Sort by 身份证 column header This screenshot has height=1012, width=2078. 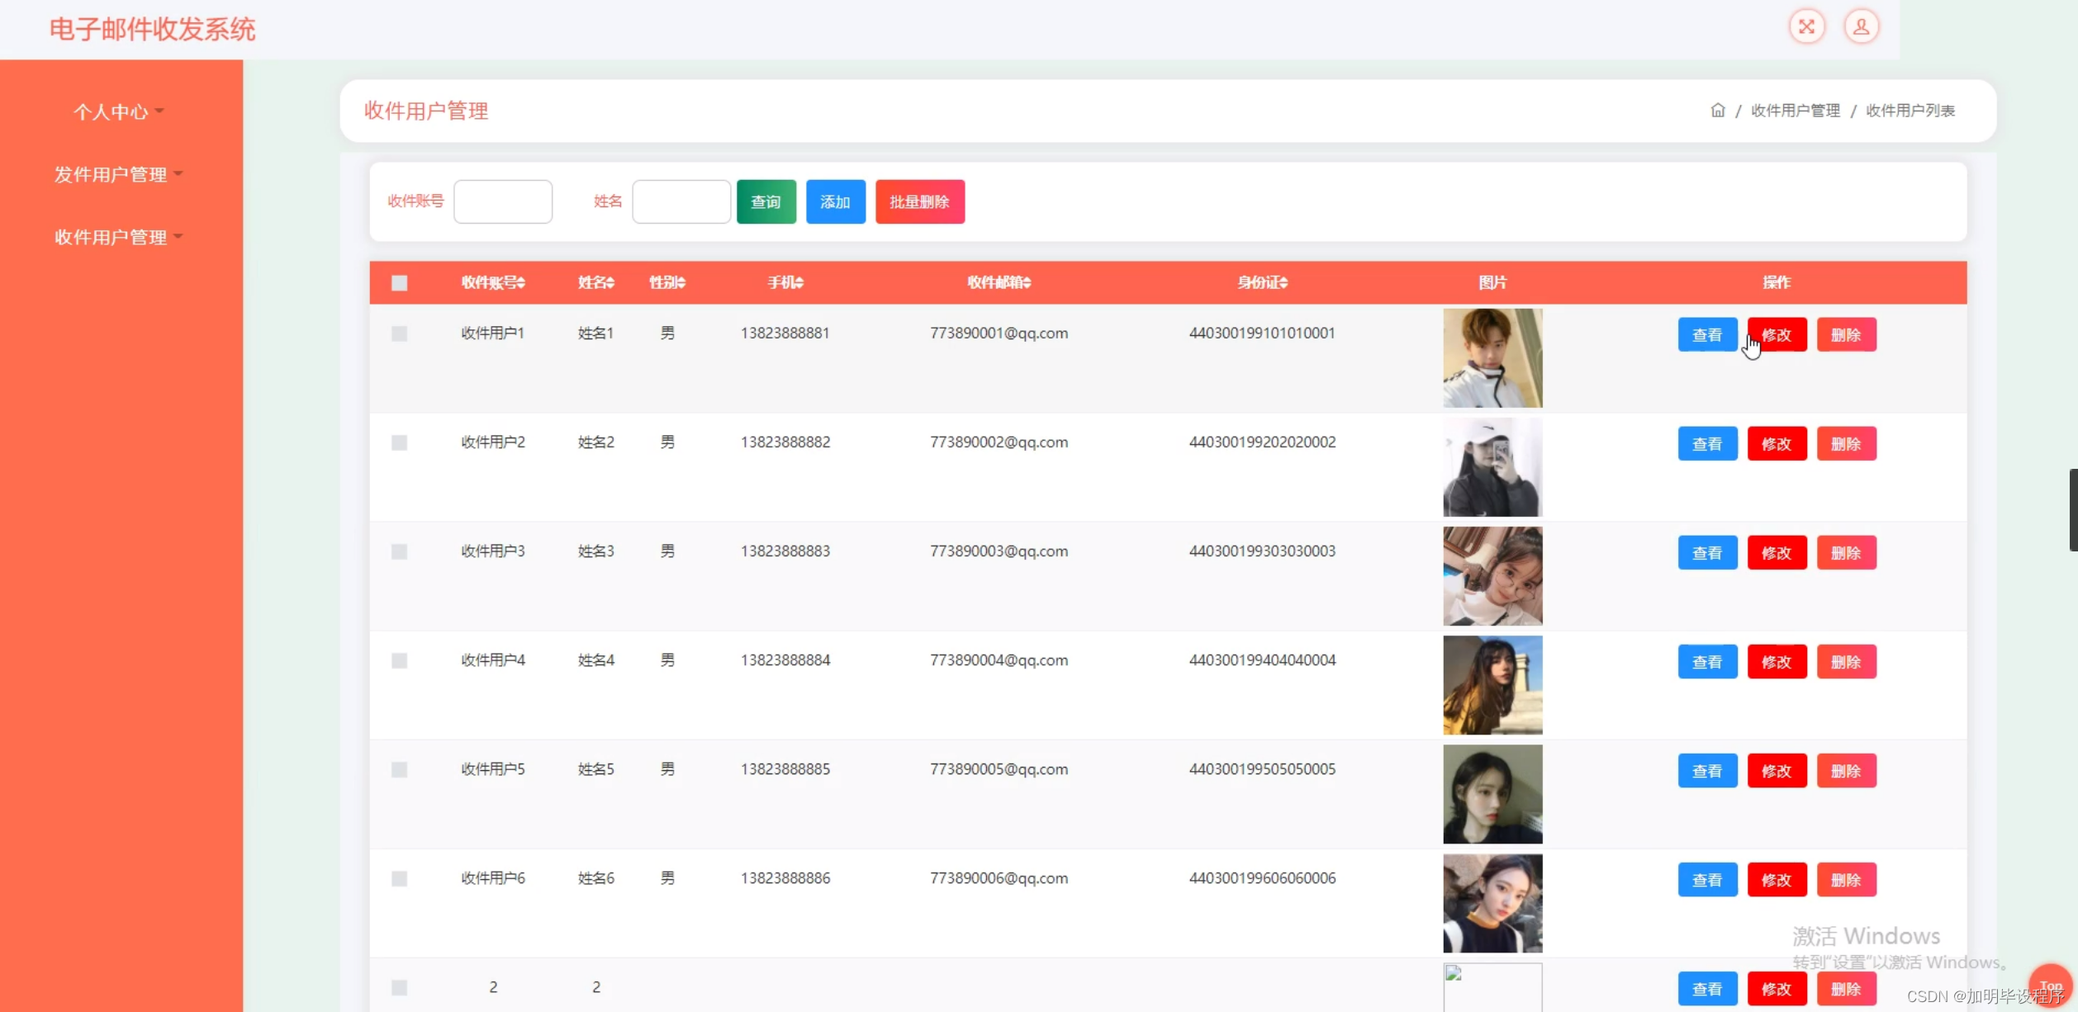point(1261,282)
